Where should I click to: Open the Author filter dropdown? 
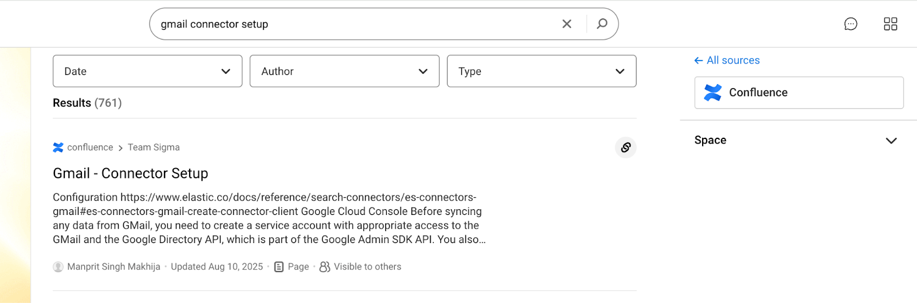(344, 71)
